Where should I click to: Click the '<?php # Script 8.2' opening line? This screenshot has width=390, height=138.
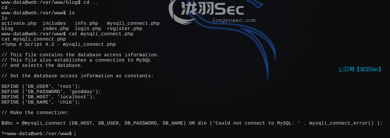click(58, 44)
